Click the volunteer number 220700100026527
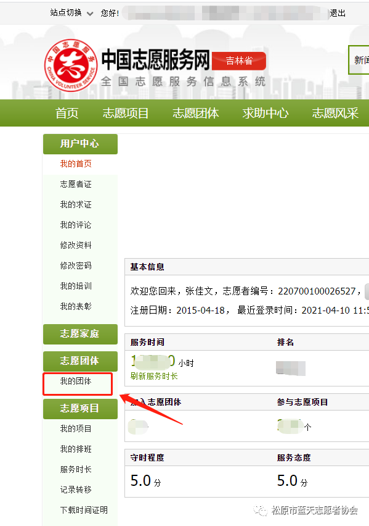The image size is (369, 526). (x=317, y=291)
